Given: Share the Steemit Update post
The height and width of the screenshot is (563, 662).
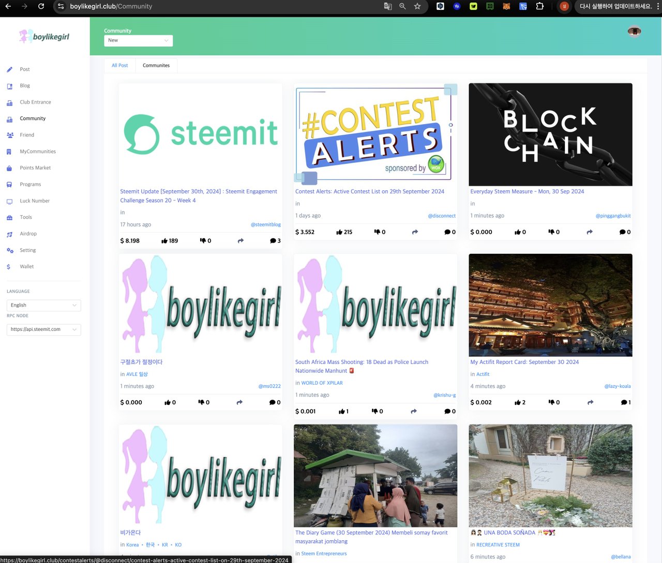Looking at the screenshot, I should pos(240,241).
